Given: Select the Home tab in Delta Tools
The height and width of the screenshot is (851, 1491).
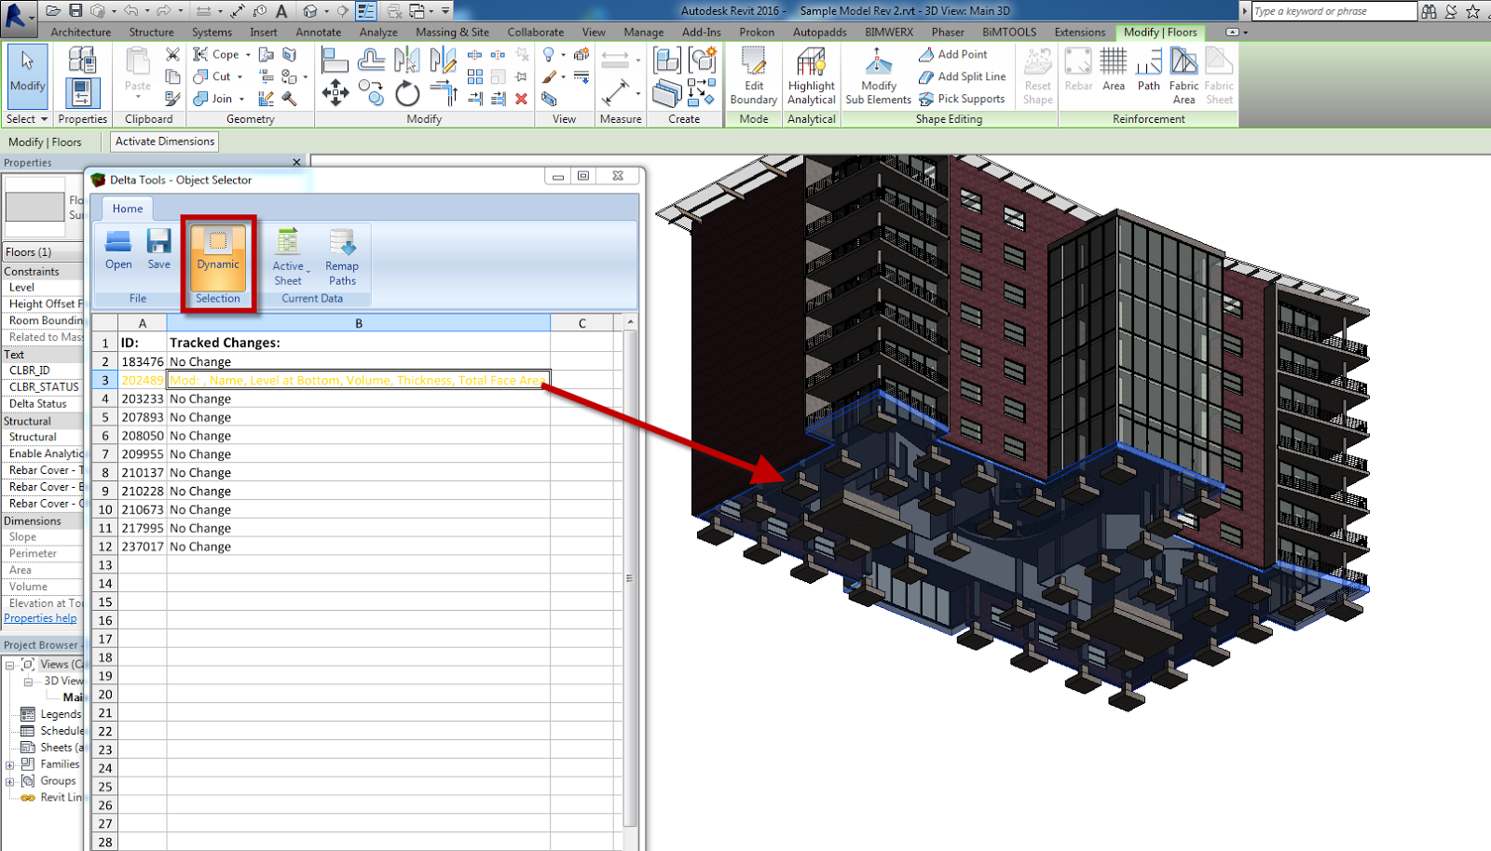Looking at the screenshot, I should (126, 209).
